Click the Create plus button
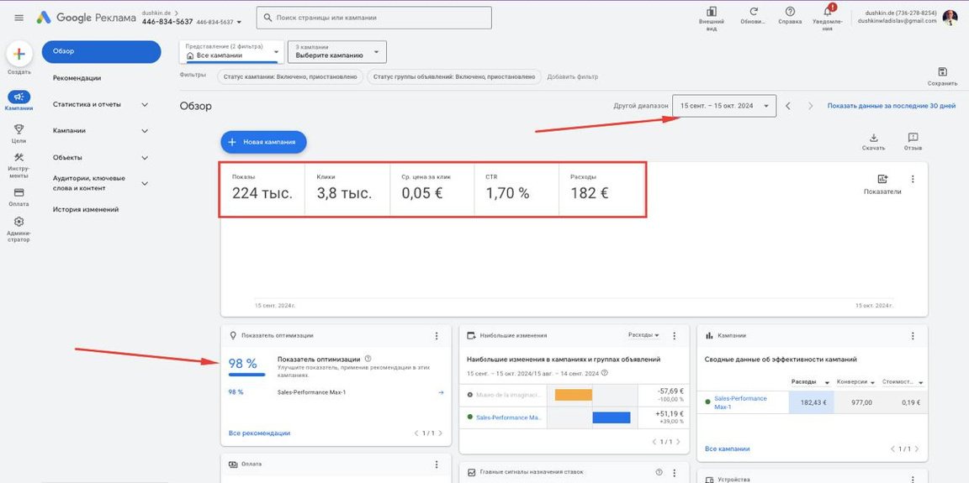The height and width of the screenshot is (483, 969). (x=19, y=55)
